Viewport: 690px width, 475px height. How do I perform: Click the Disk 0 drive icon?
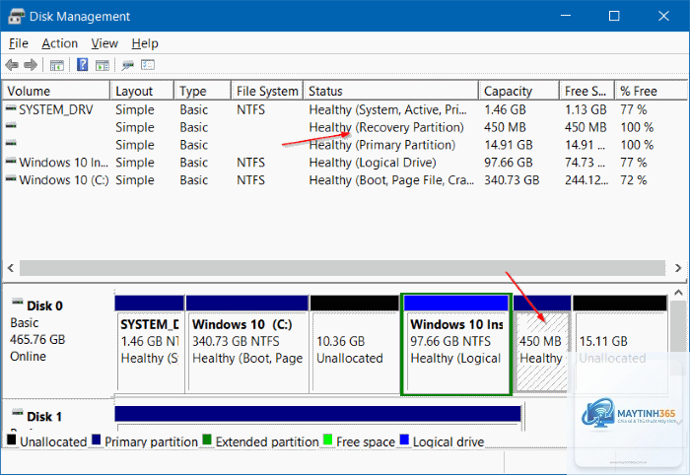[x=17, y=303]
